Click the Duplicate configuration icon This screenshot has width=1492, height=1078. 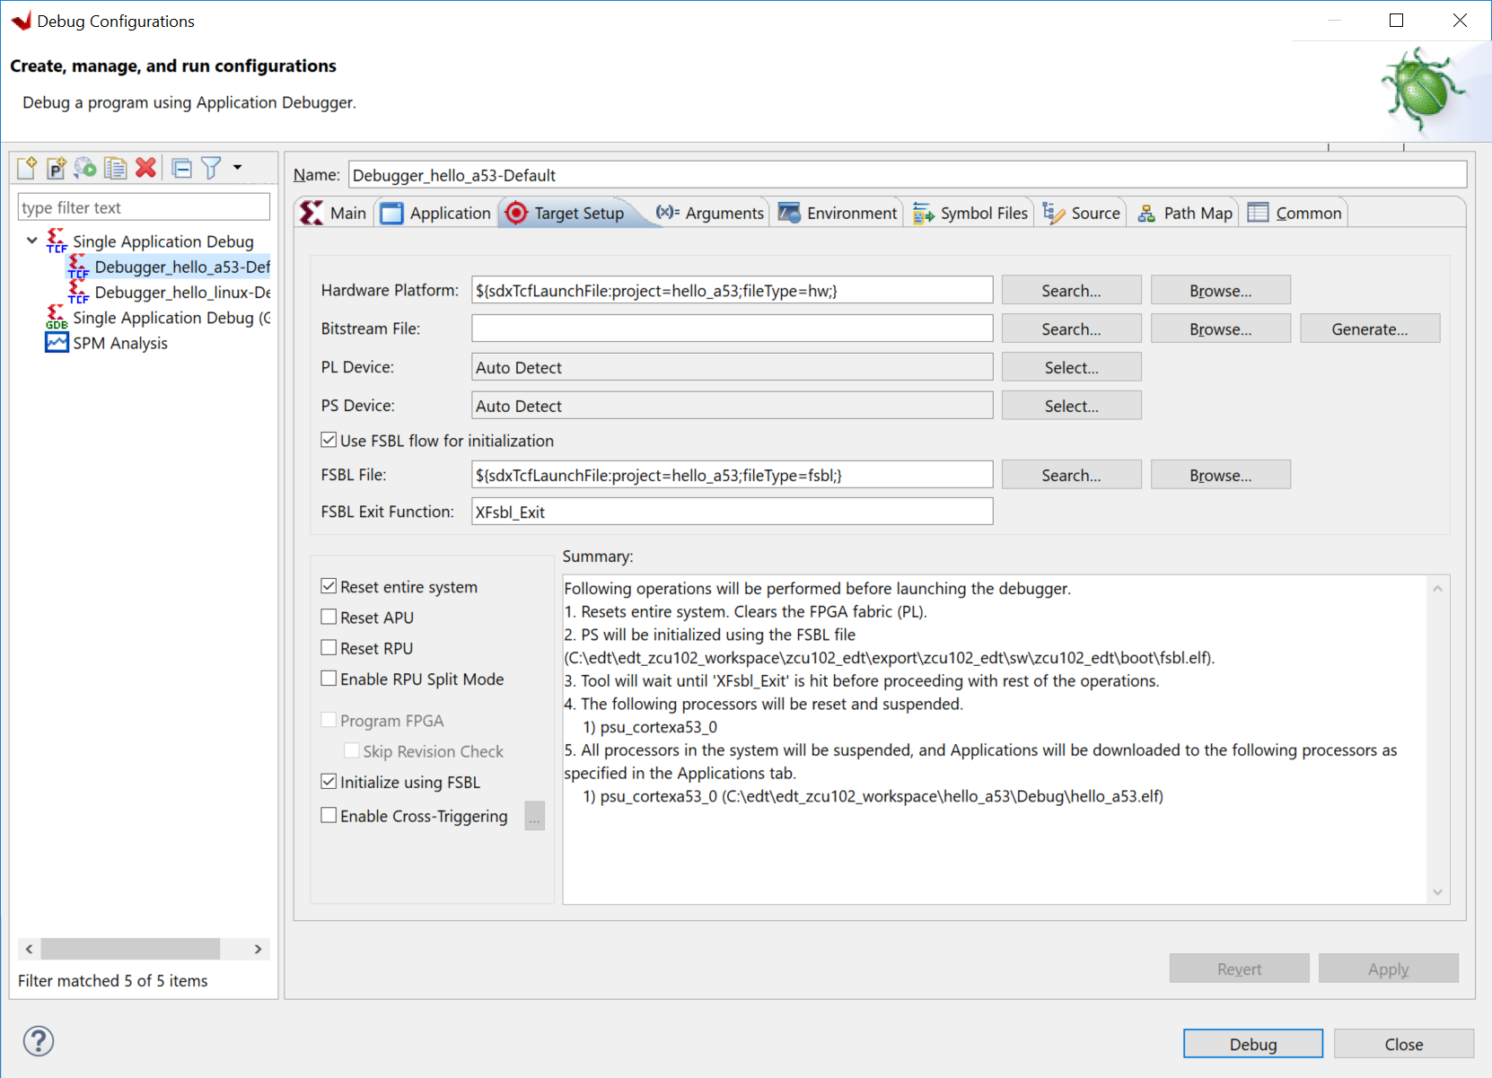click(115, 168)
